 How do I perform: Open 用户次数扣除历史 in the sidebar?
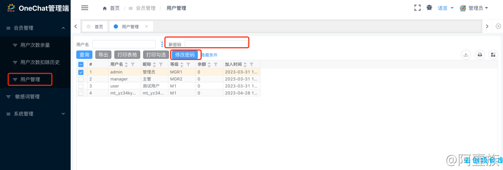tap(35, 62)
